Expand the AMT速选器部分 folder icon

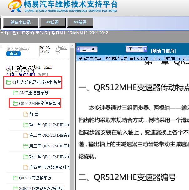[16, 93]
